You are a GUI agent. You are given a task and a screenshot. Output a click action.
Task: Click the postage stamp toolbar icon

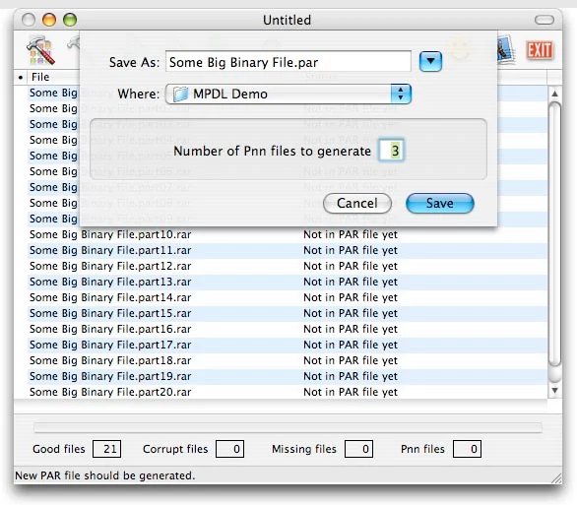[x=506, y=49]
